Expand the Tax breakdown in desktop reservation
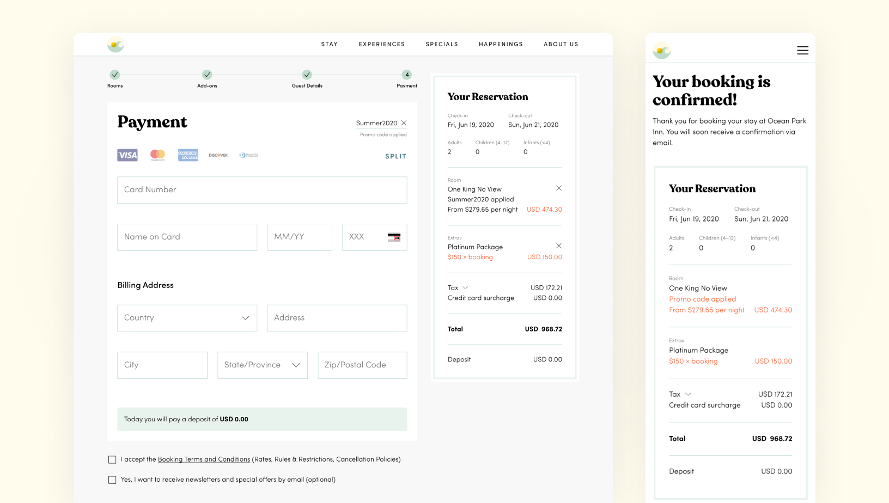This screenshot has height=503, width=889. tap(465, 288)
